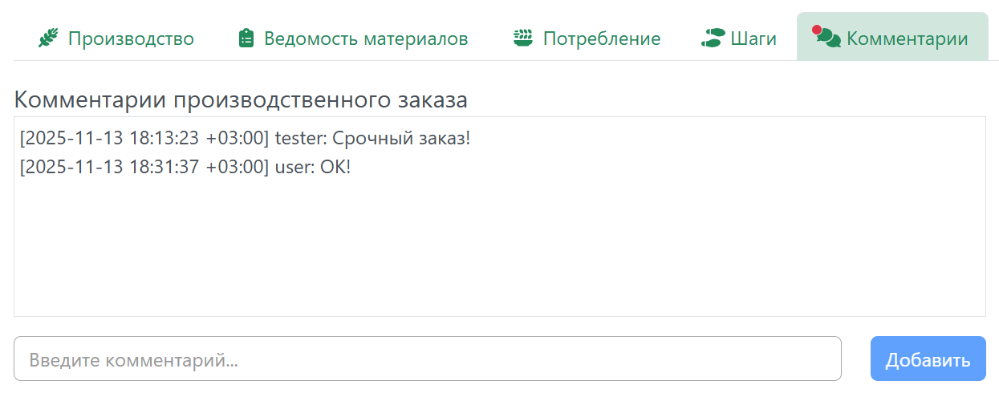Click the footprints icon beside Шаги
This screenshot has width=999, height=397.
pyautogui.click(x=712, y=38)
